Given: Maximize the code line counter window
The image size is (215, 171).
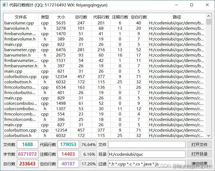Looking at the screenshot, I should tap(192, 5).
